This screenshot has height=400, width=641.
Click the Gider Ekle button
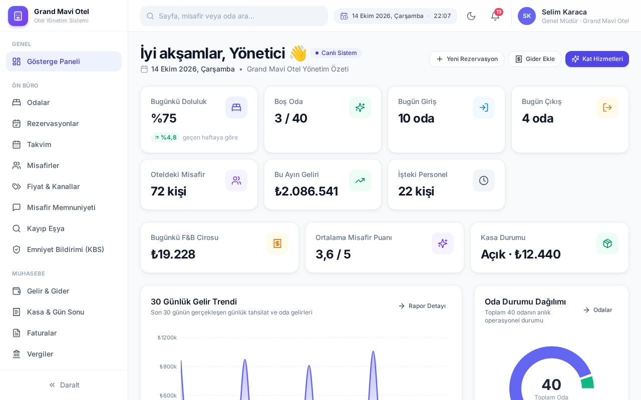pos(535,59)
